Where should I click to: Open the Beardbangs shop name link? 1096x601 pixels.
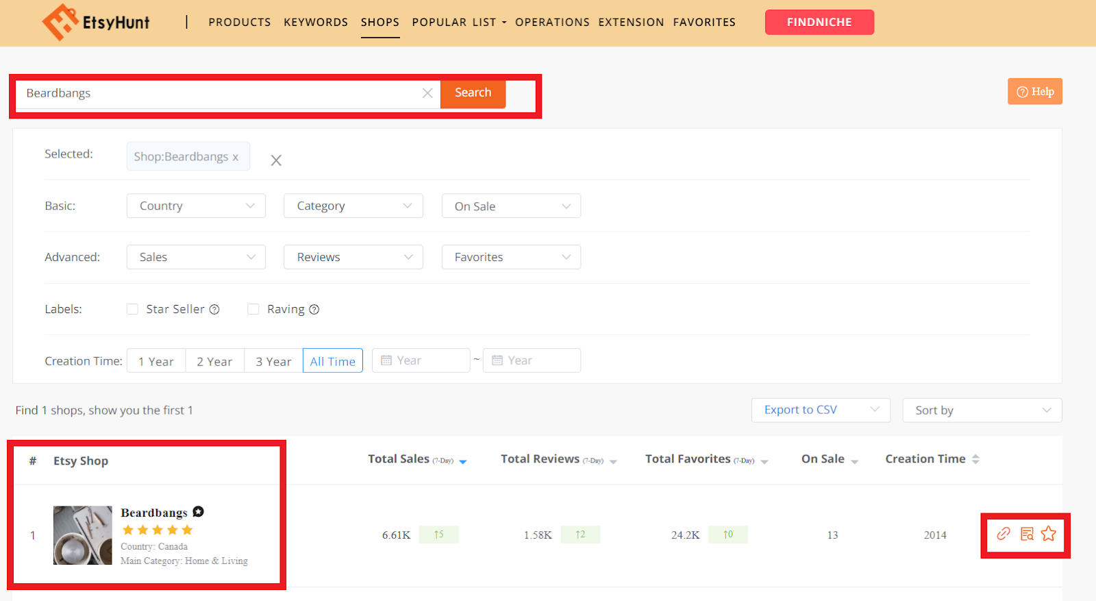point(154,513)
